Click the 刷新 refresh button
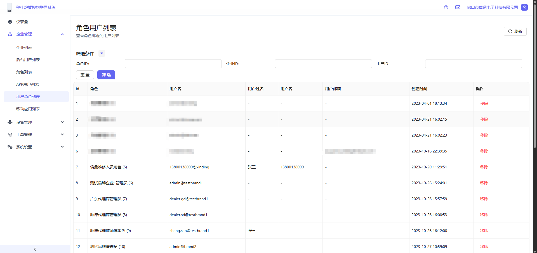The image size is (537, 253). (x=515, y=31)
